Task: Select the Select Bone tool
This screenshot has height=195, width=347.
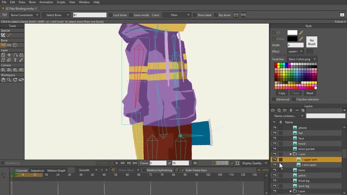Action: 3,45
